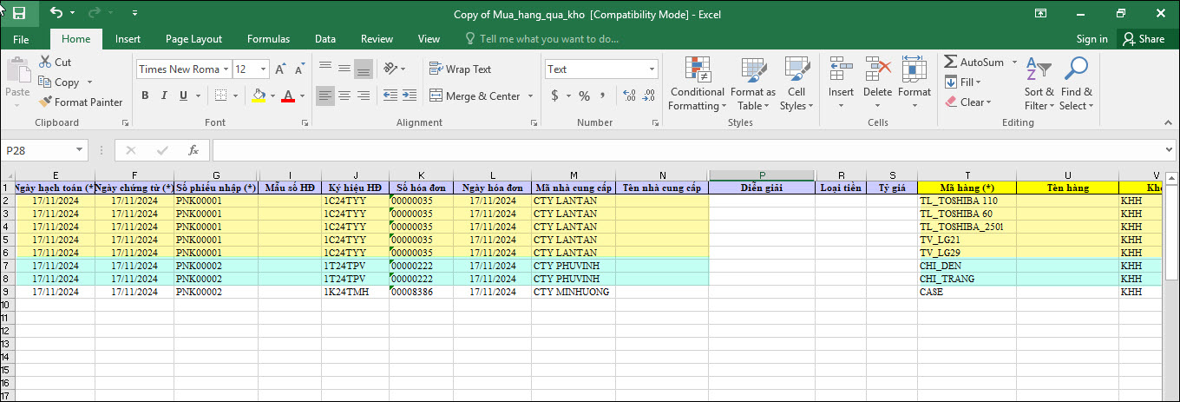This screenshot has height=402, width=1180.
Task: Open the number format Text dropdown
Action: click(652, 69)
